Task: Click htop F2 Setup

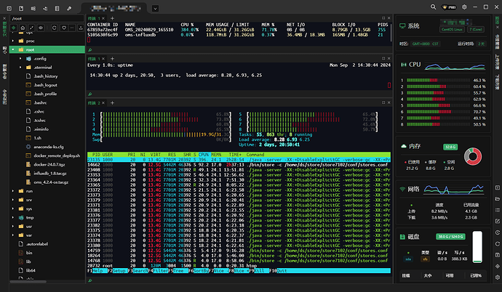Action: [x=117, y=271]
